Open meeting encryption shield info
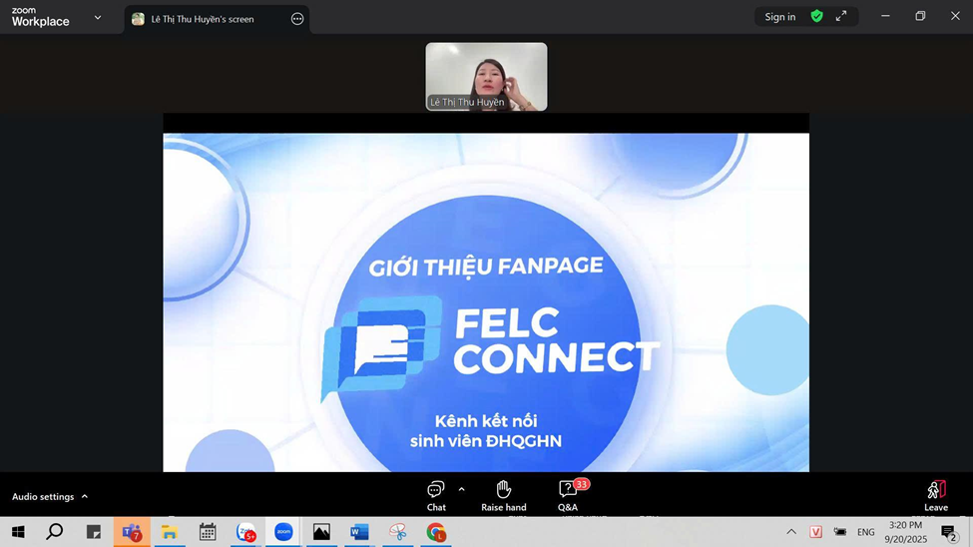This screenshot has height=547, width=973. pyautogui.click(x=816, y=17)
